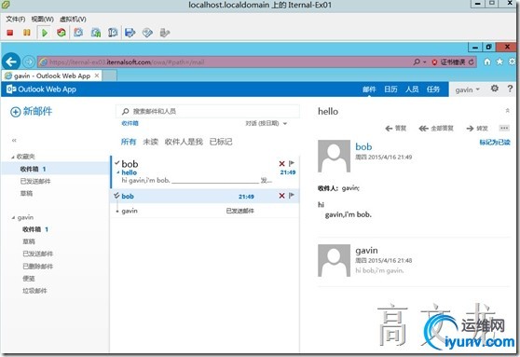Tick the check mark beside the bob conversation

pyautogui.click(x=116, y=163)
